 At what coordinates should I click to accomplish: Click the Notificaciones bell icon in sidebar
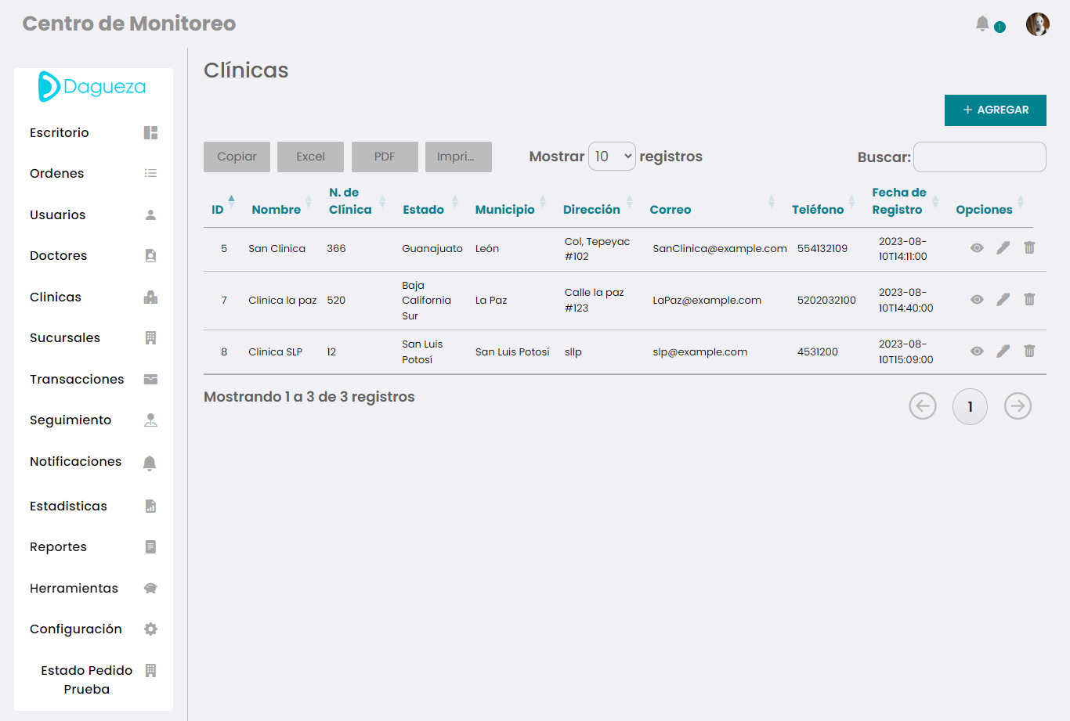(x=150, y=461)
